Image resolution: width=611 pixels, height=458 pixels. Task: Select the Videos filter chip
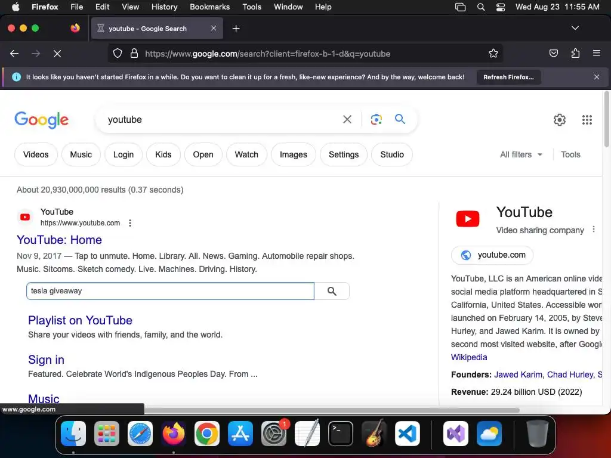click(36, 154)
